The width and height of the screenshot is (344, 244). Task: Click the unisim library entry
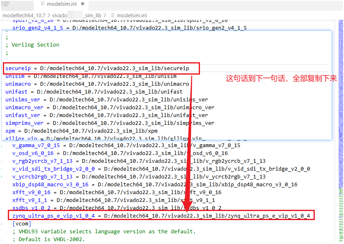18,76
